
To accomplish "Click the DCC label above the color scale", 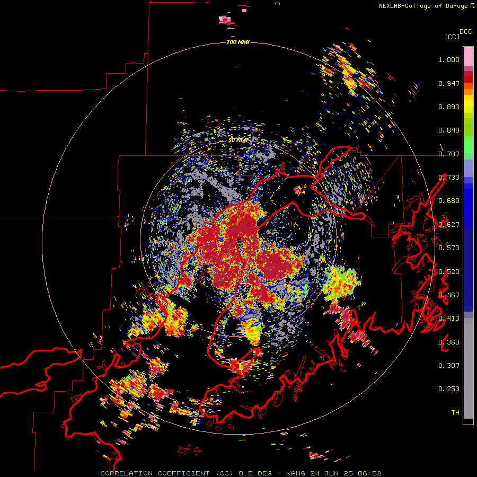I will (x=465, y=32).
